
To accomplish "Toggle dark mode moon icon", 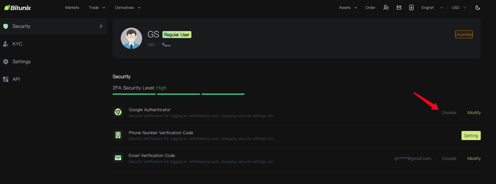I will point(478,8).
